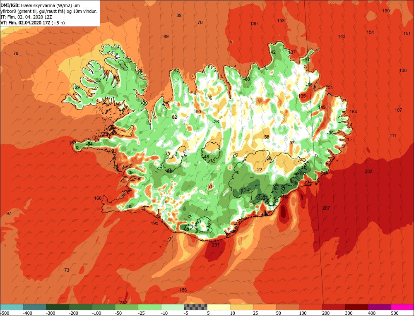Image resolution: width=414 pixels, height=316 pixels.
Task: Click the '400' legend label
Action: [x=372, y=313]
